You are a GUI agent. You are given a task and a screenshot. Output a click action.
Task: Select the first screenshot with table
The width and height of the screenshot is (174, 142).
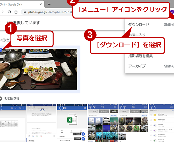(1, 108)
